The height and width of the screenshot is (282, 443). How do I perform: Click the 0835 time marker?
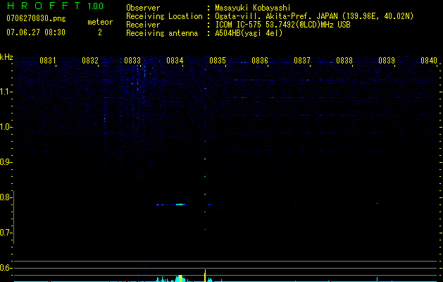218,61
